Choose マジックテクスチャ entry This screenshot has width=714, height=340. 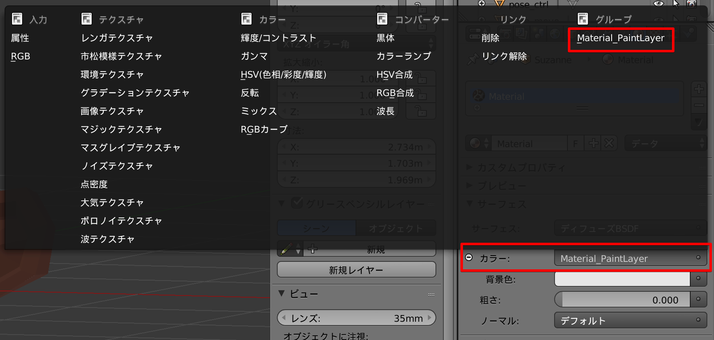pos(121,129)
